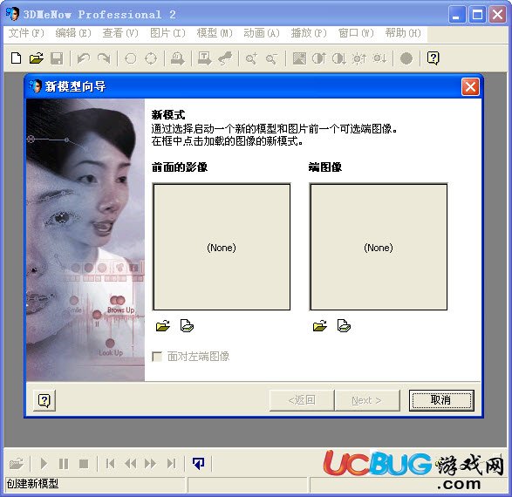The height and width of the screenshot is (497, 512).
Task: Click the side image (None) box
Action: pos(379,247)
